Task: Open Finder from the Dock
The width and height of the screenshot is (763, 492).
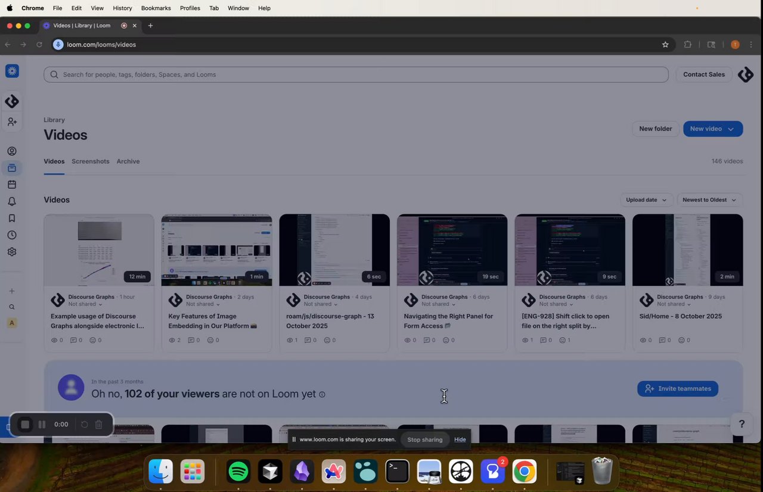Action: (x=160, y=472)
